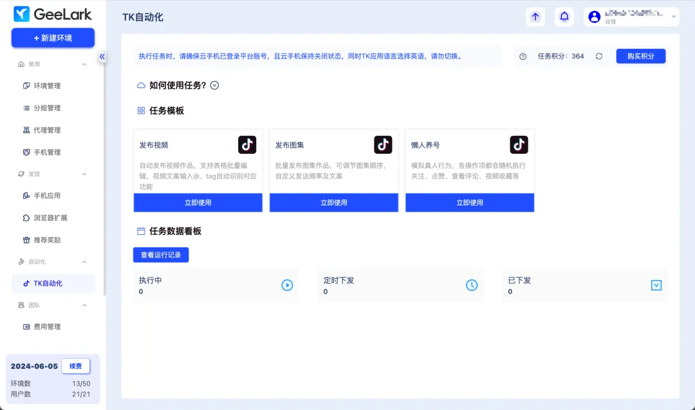Viewport: 695px width, 410px height.
Task: Collapse the 发现 sidebar group
Action: click(84, 174)
